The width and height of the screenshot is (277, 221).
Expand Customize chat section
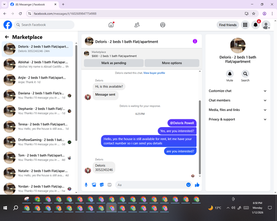[x=238, y=91]
